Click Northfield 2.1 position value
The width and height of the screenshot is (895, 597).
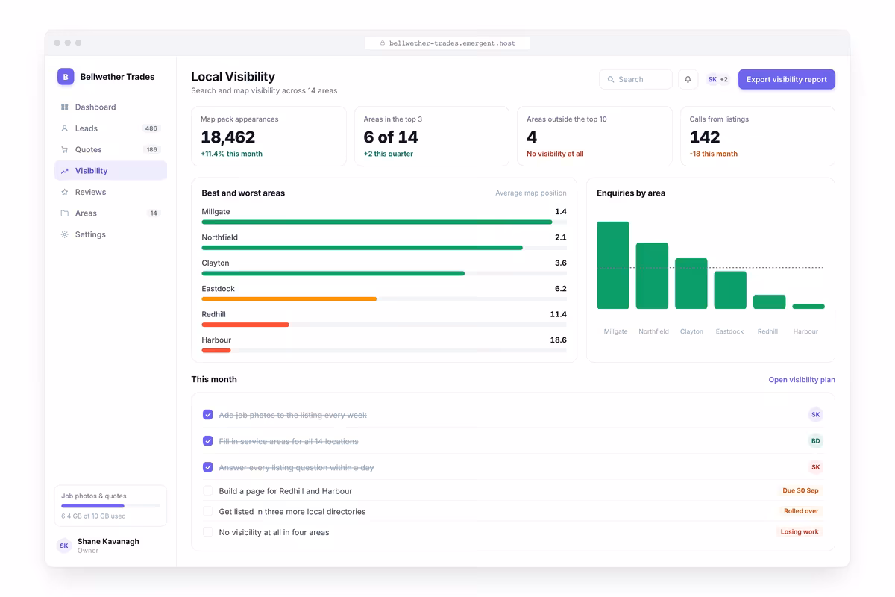(x=561, y=237)
